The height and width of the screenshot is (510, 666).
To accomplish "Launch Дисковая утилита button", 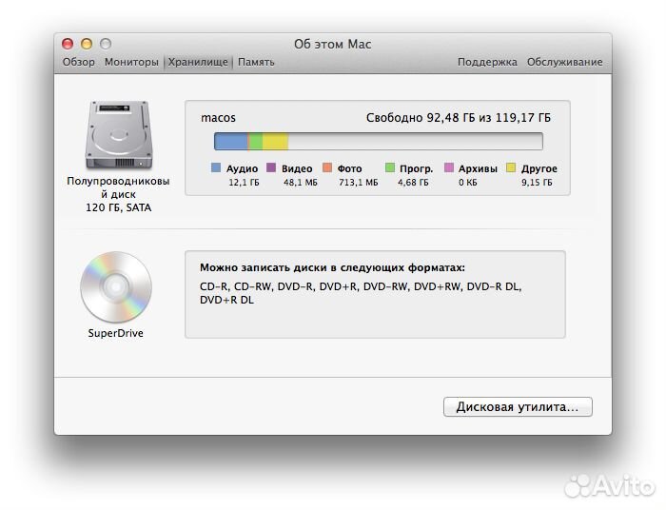I will 518,407.
